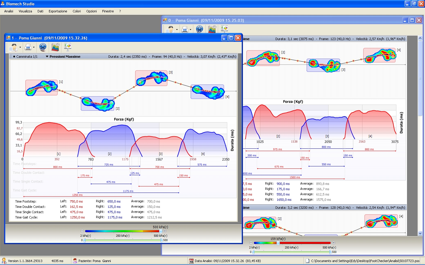
Task: Click the film reel icon in window 0 toolbar
Action: pos(200,29)
